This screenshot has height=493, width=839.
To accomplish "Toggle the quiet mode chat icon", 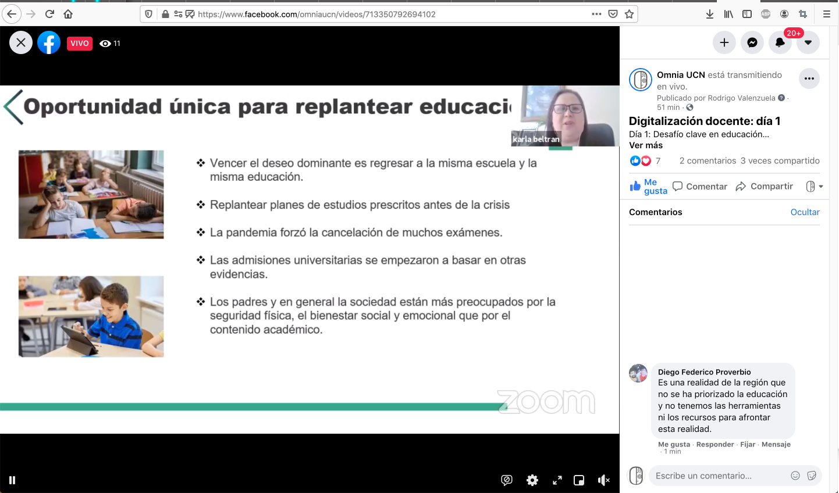I will (x=507, y=480).
